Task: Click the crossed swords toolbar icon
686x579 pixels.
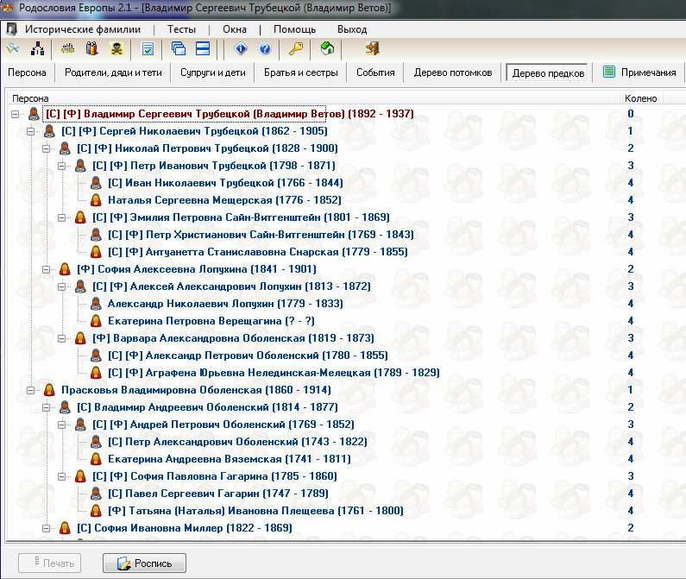Action: coord(13,48)
